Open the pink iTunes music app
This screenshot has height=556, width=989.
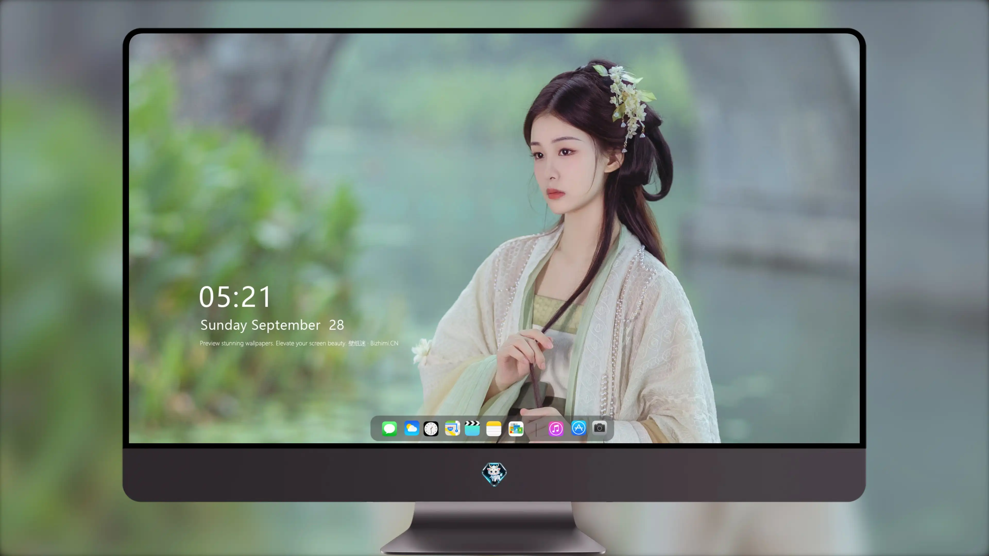tap(556, 429)
